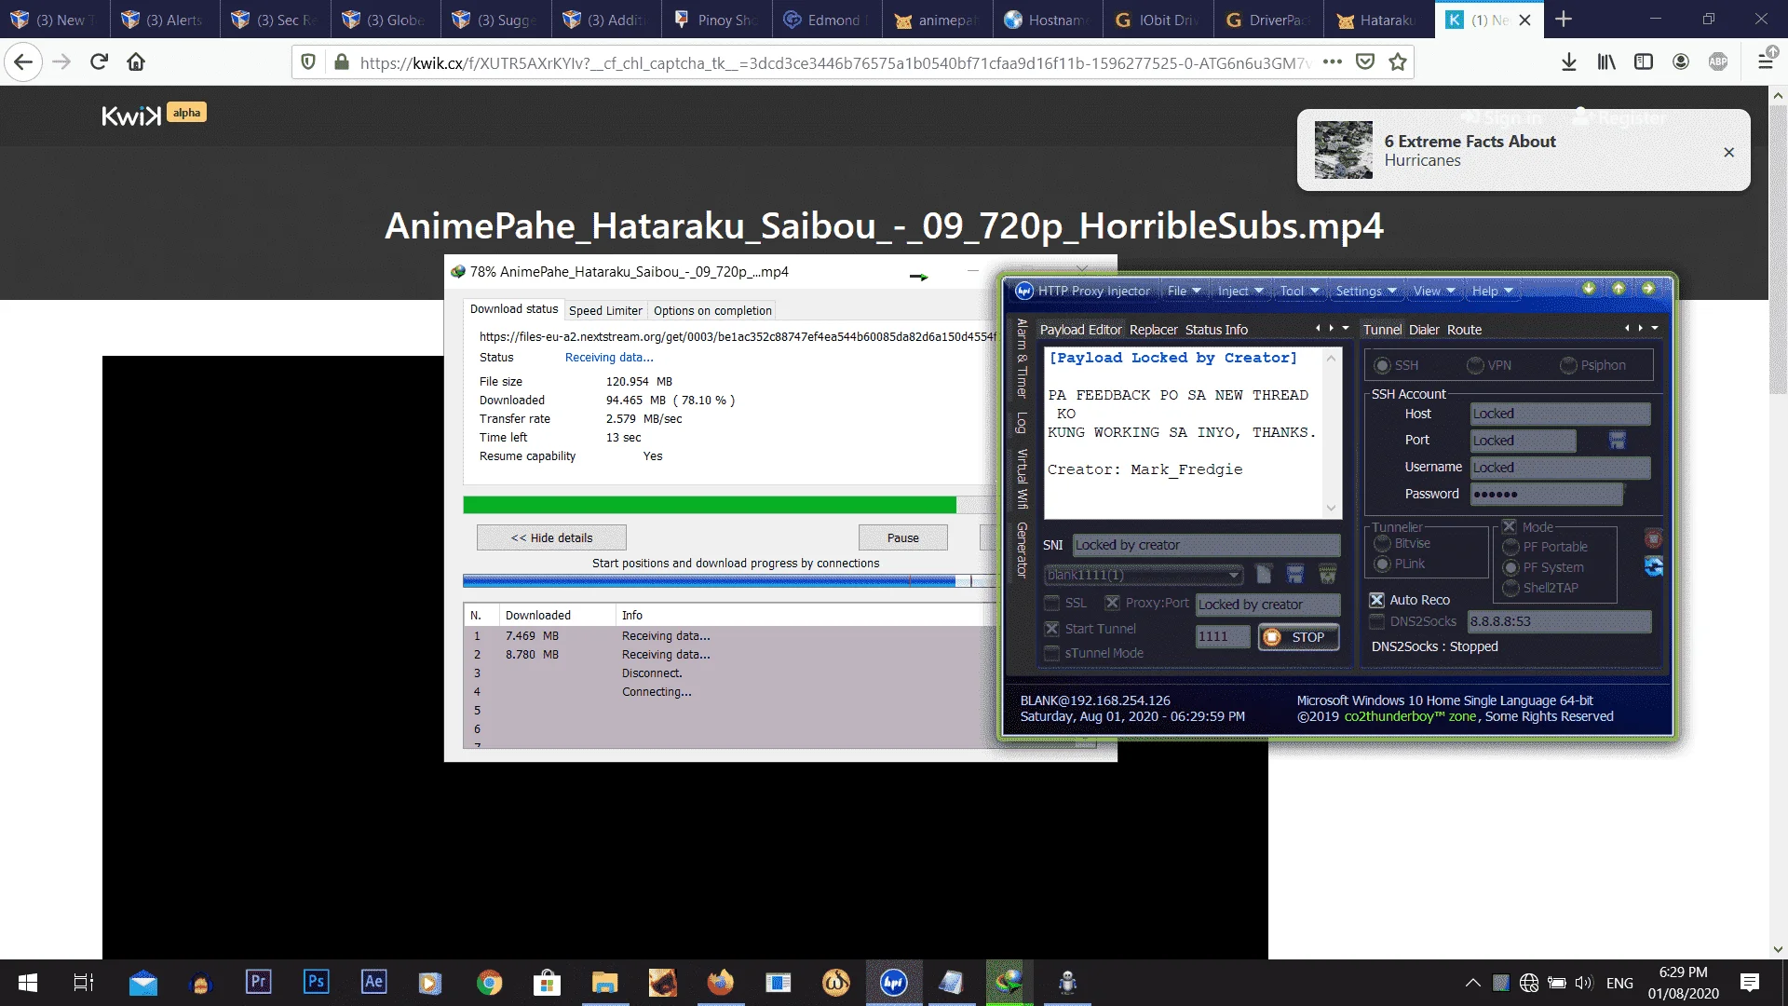
Task: Enable the SSL checkbox
Action: coord(1051,603)
